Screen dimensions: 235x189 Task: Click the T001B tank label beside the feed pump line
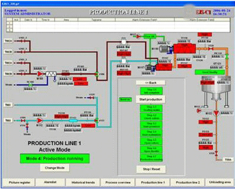point(8,74)
